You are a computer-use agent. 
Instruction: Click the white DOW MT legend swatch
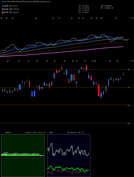(3, 9)
